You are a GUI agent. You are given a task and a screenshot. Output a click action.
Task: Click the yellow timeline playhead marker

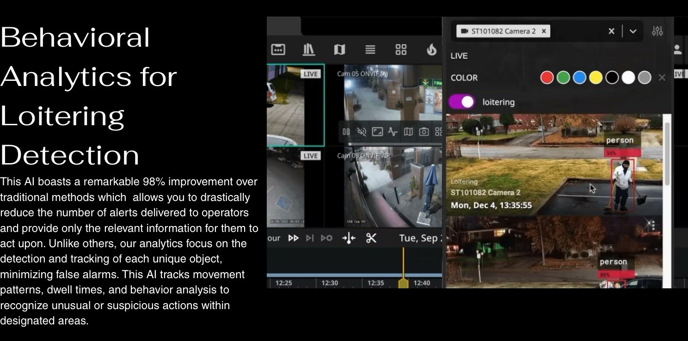[x=403, y=282]
